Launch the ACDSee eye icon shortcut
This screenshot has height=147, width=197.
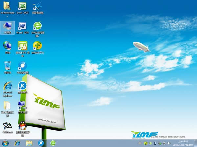click(8, 127)
